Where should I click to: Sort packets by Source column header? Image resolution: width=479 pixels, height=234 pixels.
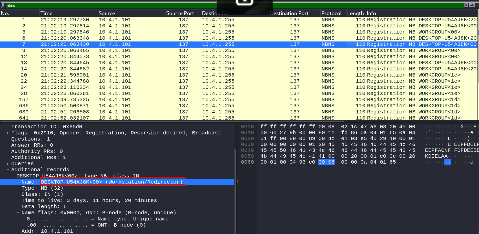[x=131, y=13]
